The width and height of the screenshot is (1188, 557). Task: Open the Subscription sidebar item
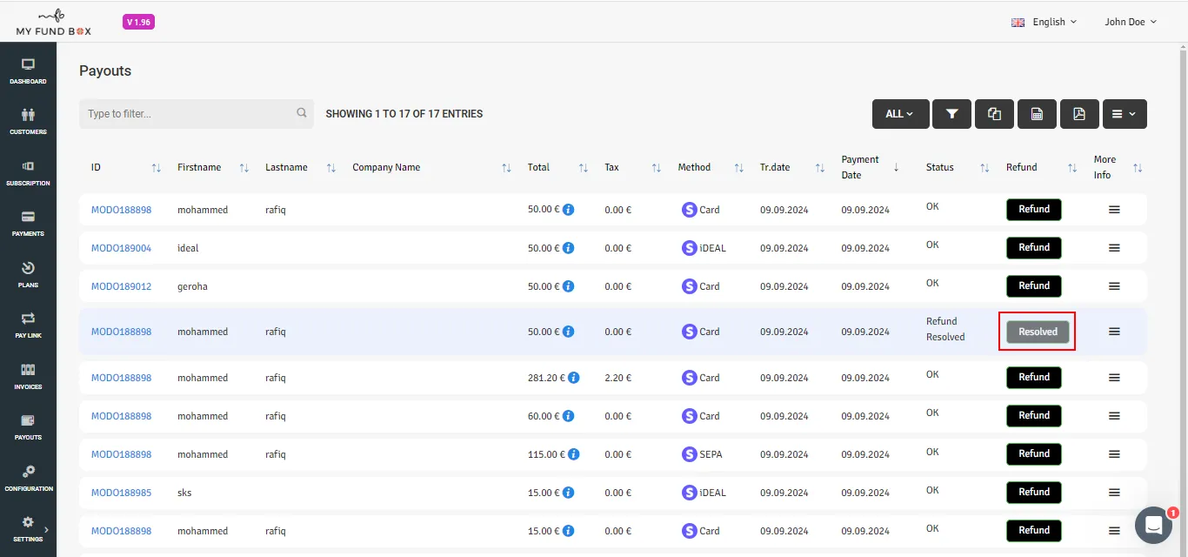coord(28,173)
